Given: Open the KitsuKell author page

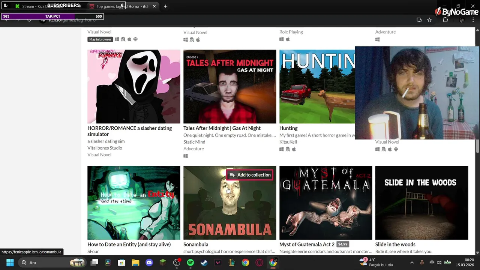Looking at the screenshot, I should 288,142.
